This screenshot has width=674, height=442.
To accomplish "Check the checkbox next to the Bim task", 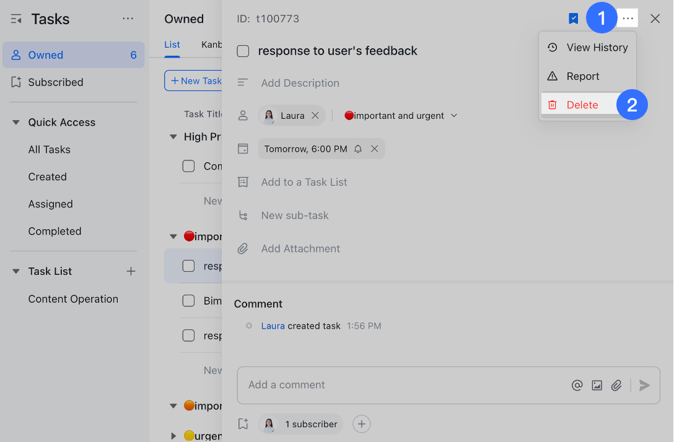I will coord(188,300).
